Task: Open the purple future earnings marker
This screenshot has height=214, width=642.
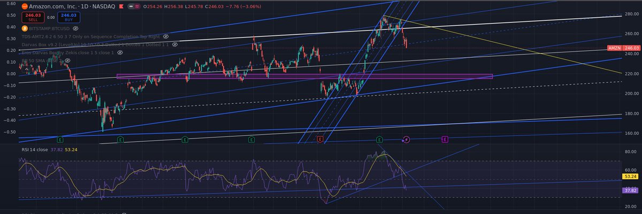Action: [x=445, y=139]
